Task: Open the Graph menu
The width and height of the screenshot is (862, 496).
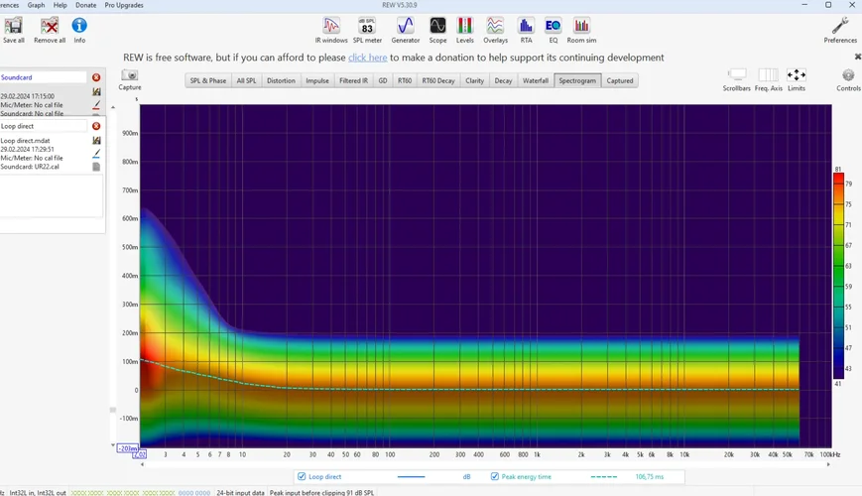Action: click(36, 5)
